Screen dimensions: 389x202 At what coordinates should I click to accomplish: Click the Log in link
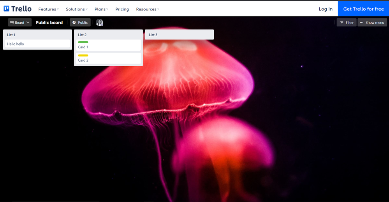[326, 9]
